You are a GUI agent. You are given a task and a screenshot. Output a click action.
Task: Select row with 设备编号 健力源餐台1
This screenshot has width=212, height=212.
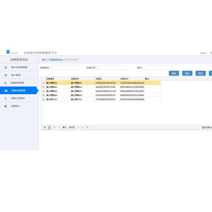(x=101, y=83)
